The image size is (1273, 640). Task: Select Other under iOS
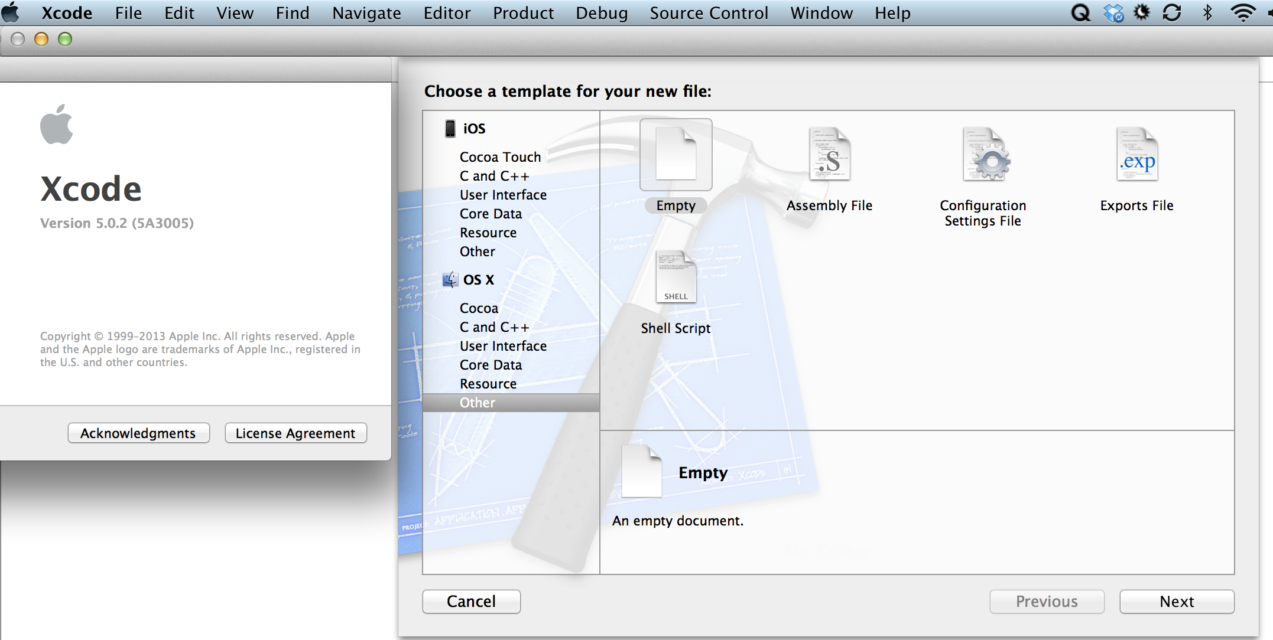[x=478, y=252]
